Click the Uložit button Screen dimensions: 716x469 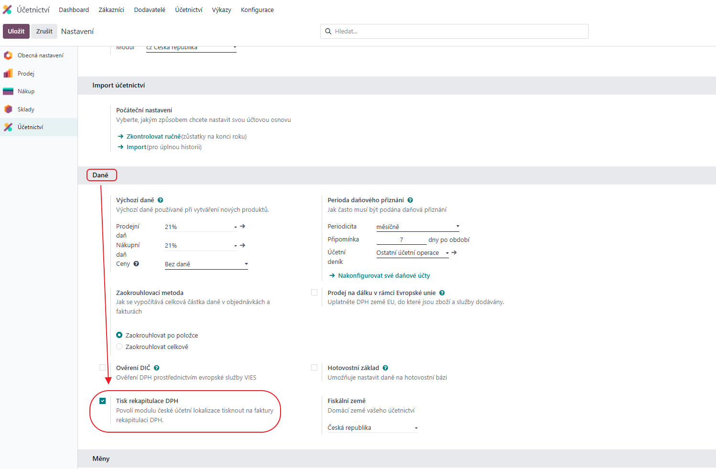[x=16, y=31]
